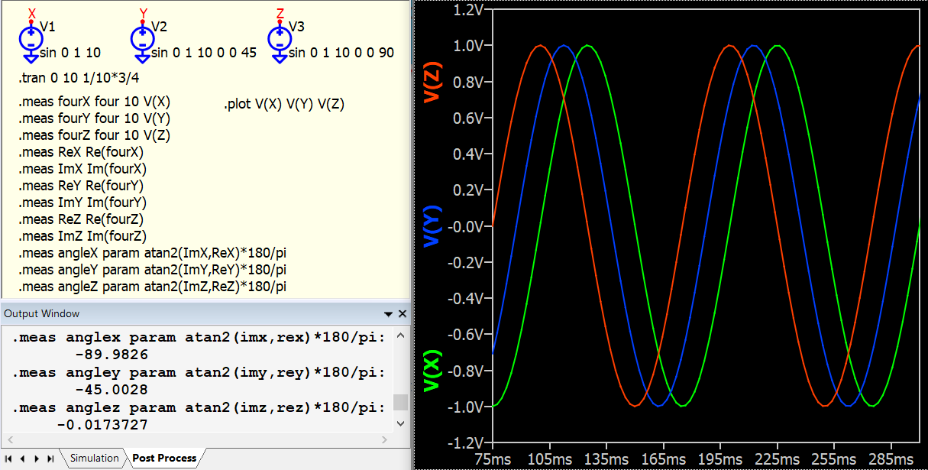Screen dimensions: 928x470
Task: Select the red V(Z) trace label
Action: (433, 84)
